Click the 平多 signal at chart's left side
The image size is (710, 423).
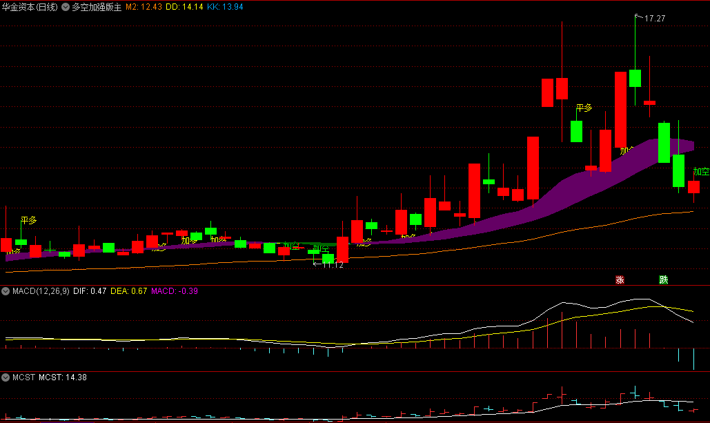point(28,220)
